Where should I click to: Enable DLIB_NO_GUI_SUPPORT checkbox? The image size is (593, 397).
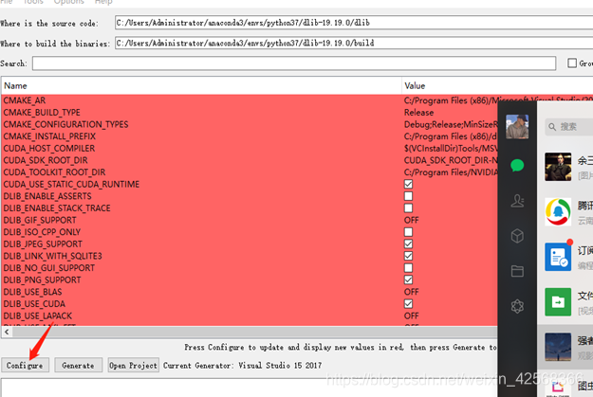pyautogui.click(x=408, y=268)
